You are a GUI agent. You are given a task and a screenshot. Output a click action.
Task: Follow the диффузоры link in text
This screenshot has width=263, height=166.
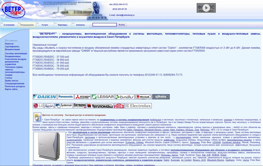pos(169,140)
